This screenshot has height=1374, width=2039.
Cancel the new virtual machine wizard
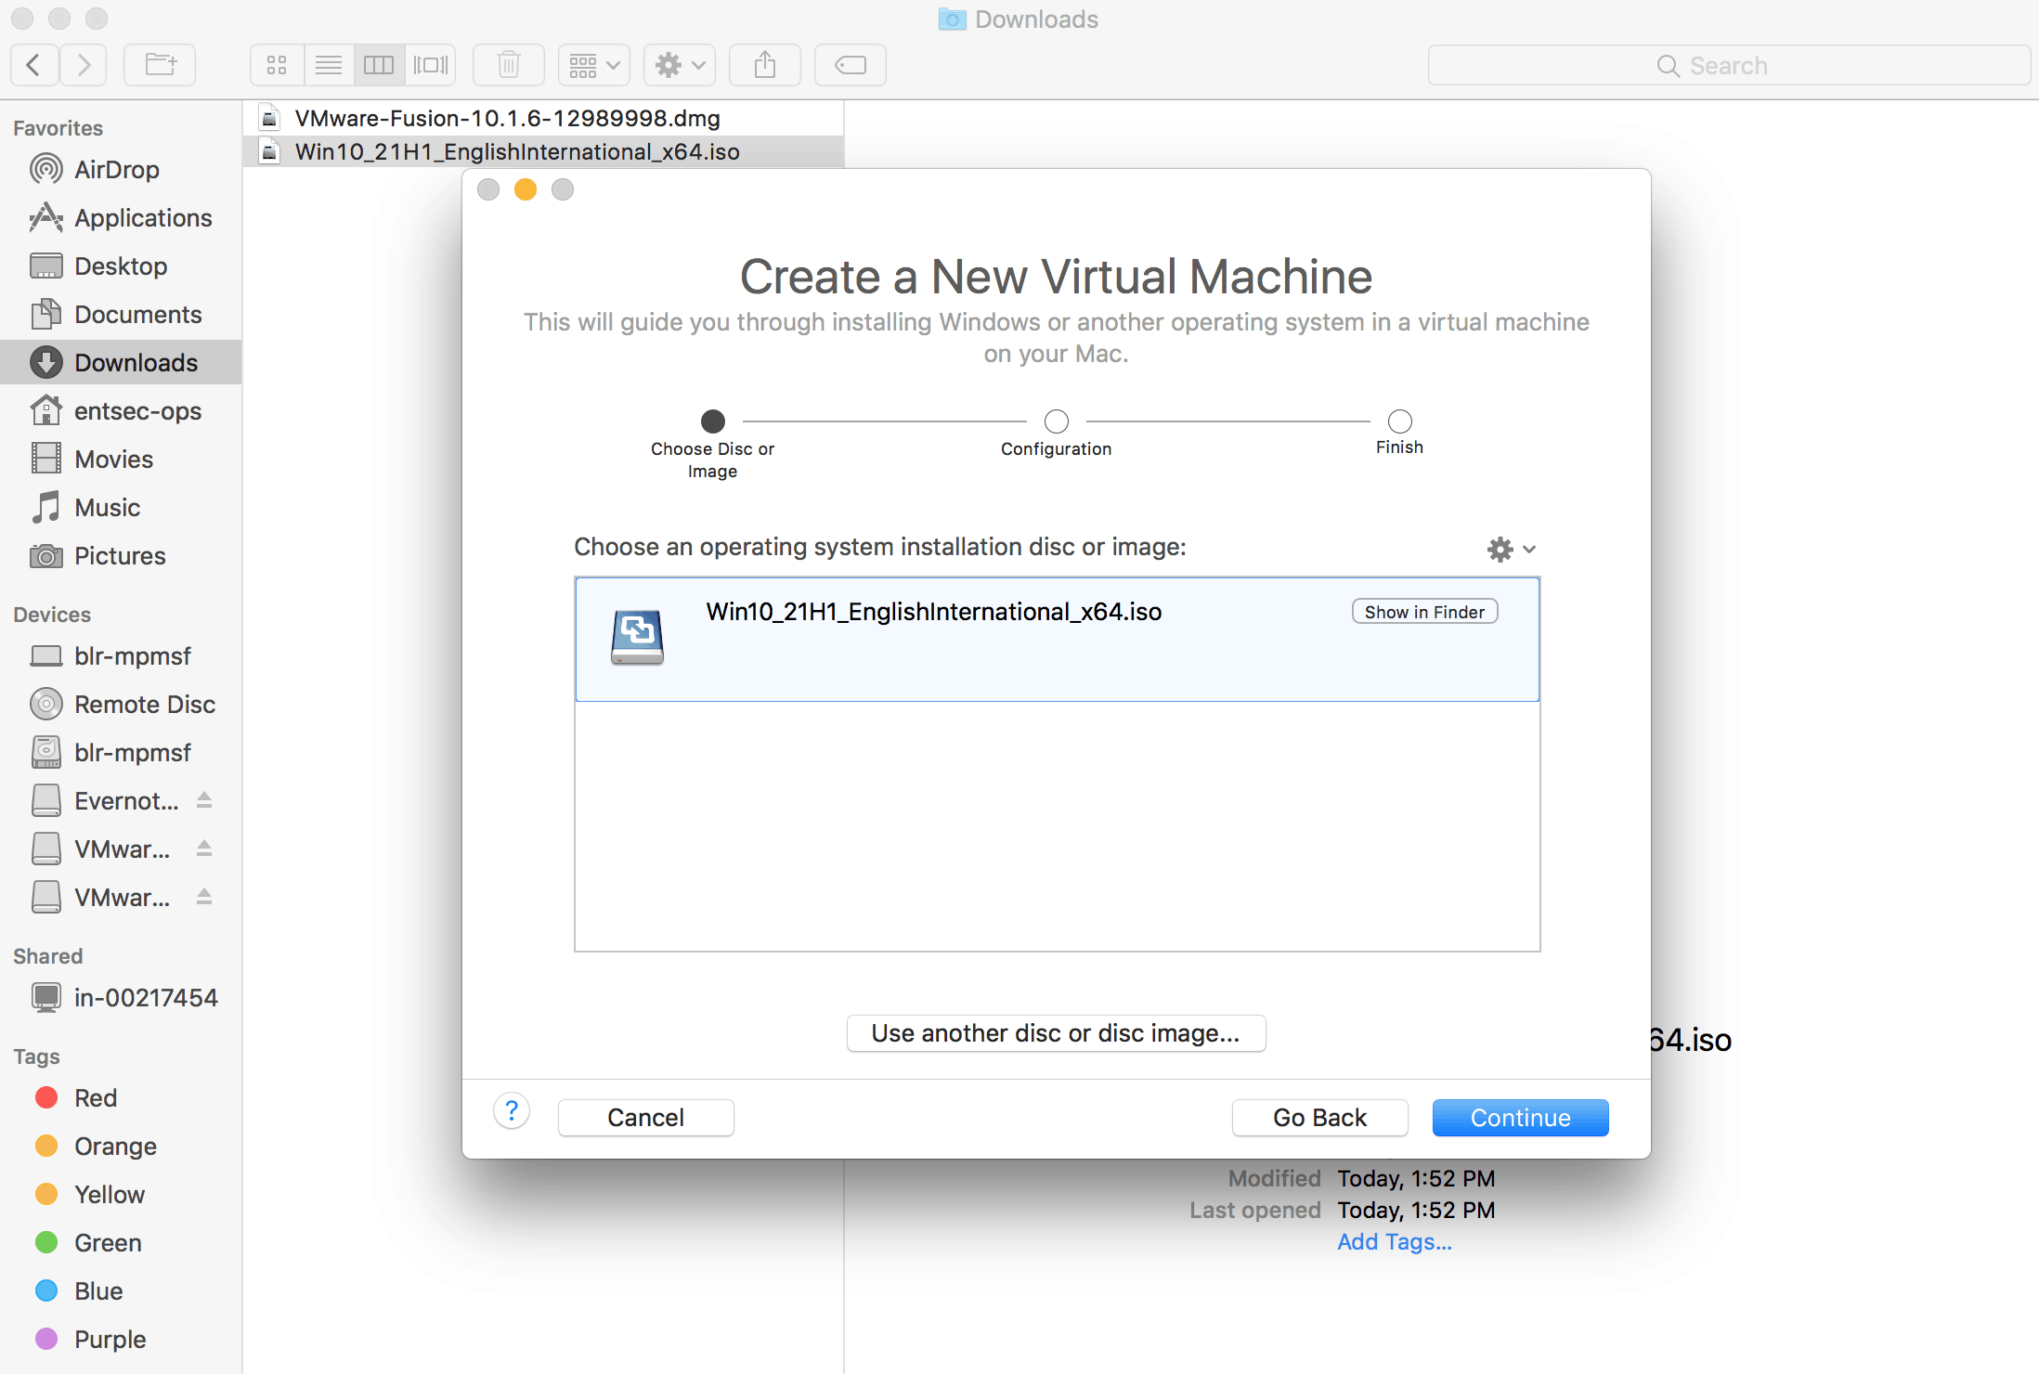click(x=645, y=1118)
